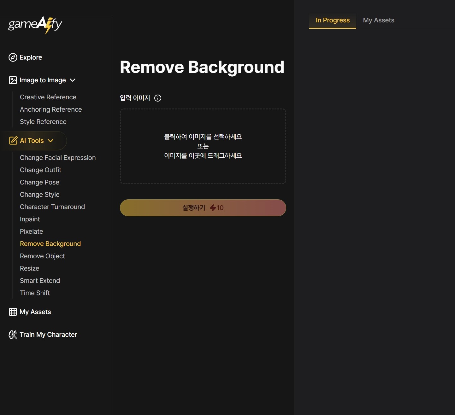This screenshot has width=455, height=415.
Task: Switch to the In Progress tab
Action: tap(333, 20)
